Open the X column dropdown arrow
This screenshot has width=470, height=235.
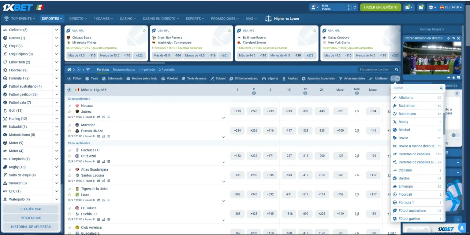pos(254,93)
